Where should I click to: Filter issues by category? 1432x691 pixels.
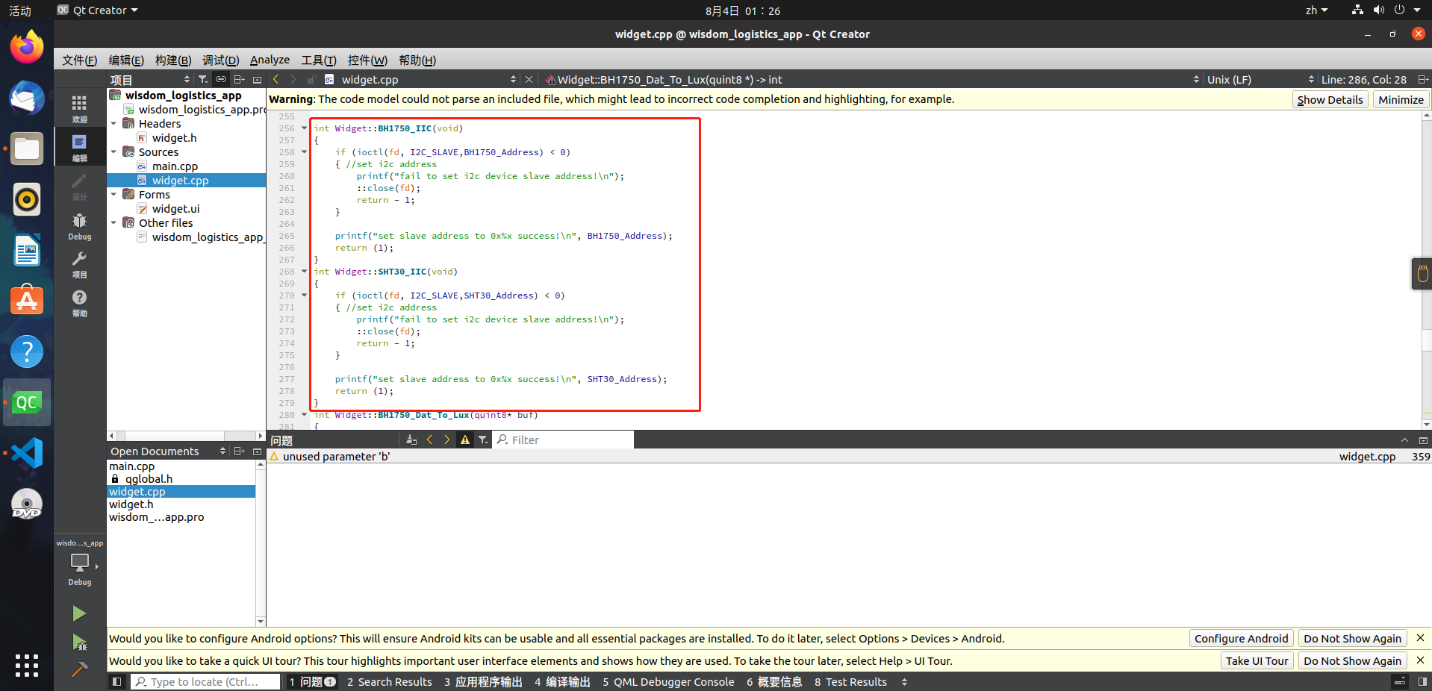click(x=483, y=440)
